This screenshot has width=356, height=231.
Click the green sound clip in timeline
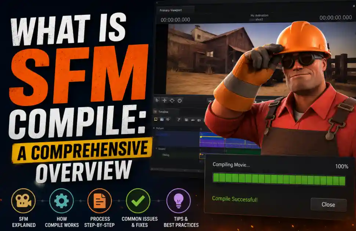[243, 152]
